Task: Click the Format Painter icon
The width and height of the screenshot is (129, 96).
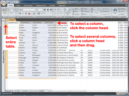Action: [x=15, y=14]
